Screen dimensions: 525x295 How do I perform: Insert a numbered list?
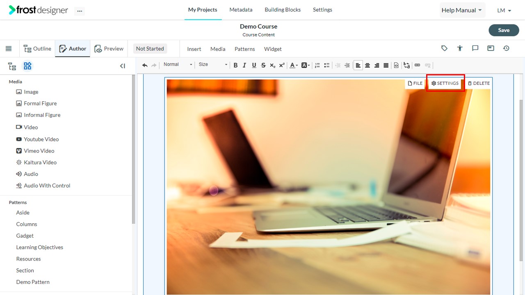coord(317,65)
